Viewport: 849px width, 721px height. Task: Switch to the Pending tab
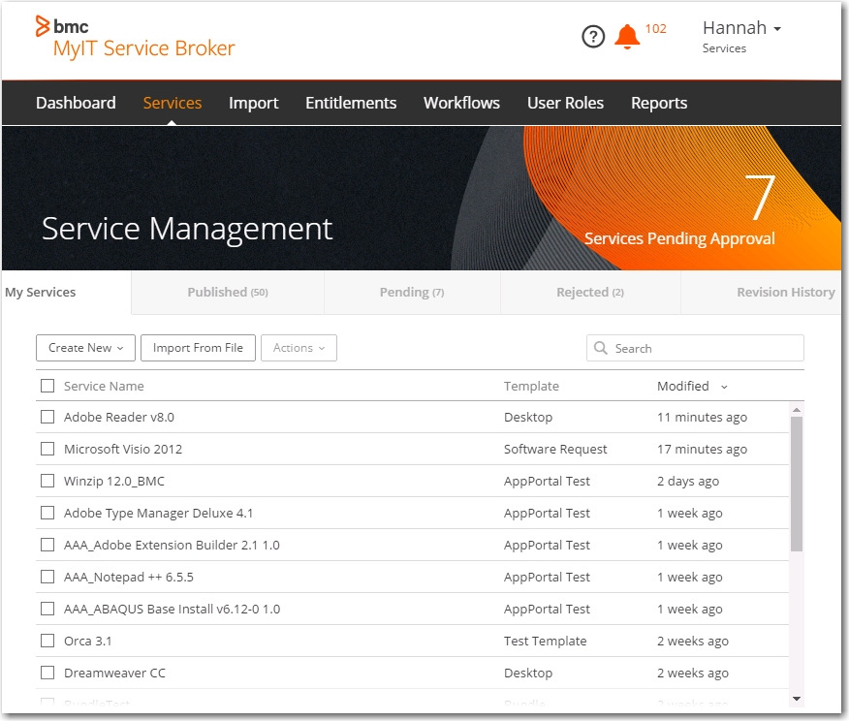coord(411,293)
